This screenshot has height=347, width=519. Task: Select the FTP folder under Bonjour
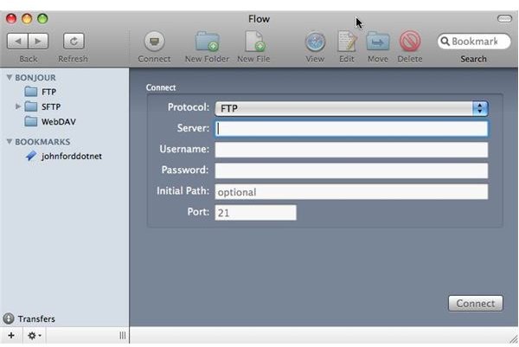coord(40,92)
